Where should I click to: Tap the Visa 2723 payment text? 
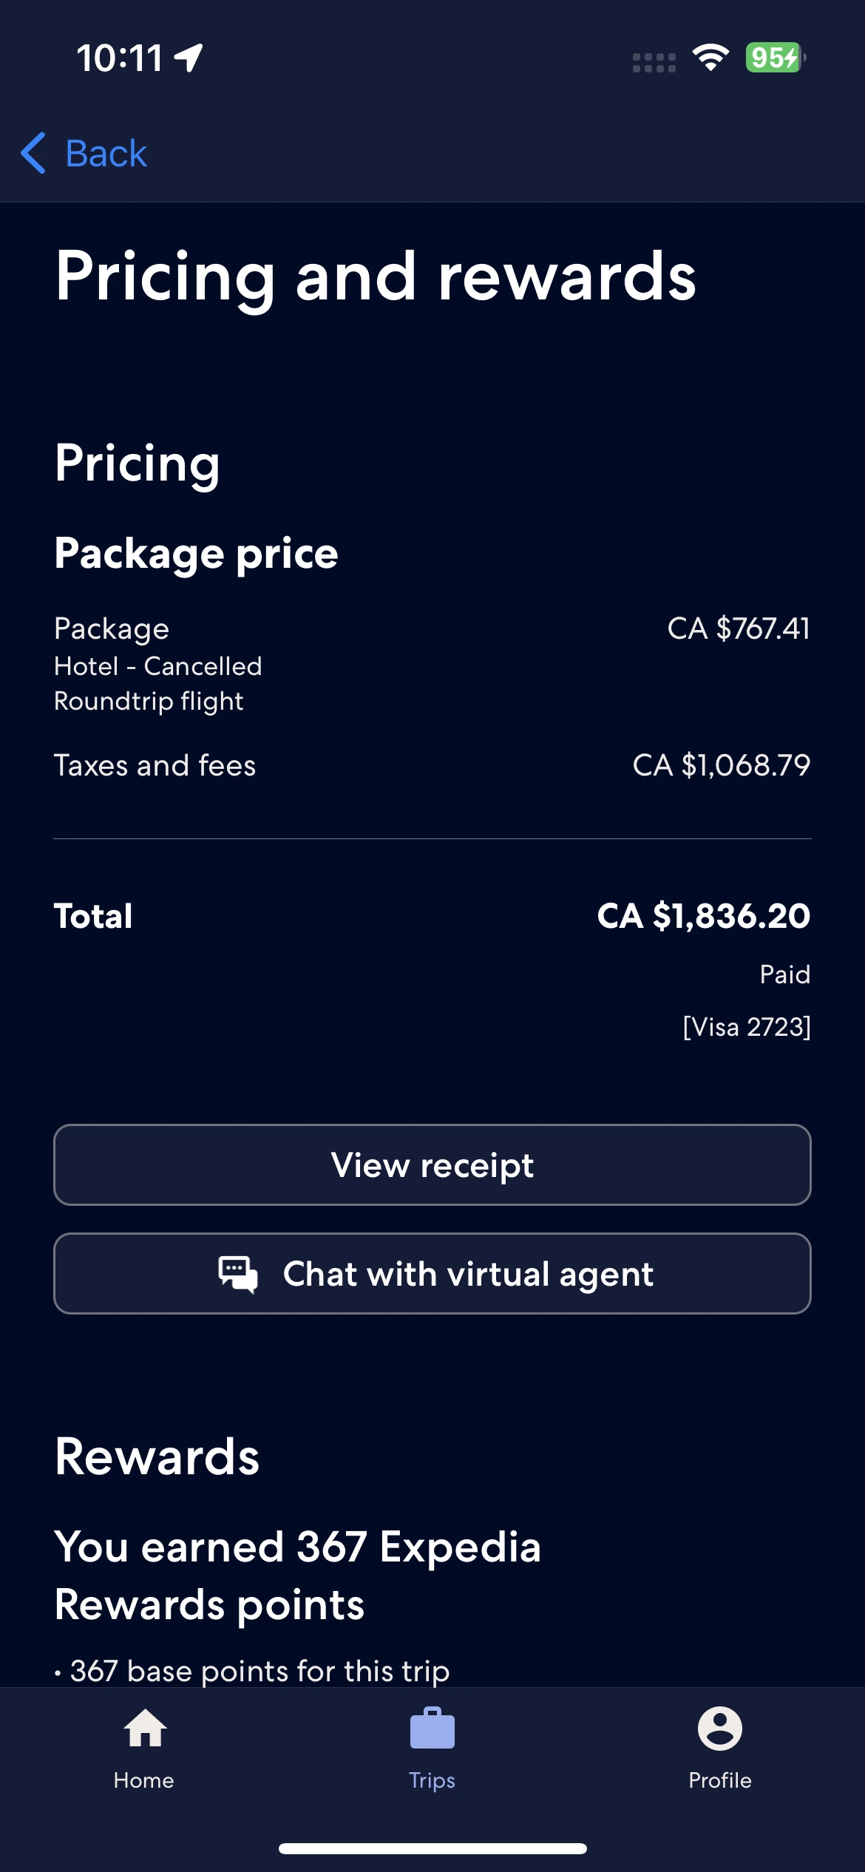[x=747, y=1027]
